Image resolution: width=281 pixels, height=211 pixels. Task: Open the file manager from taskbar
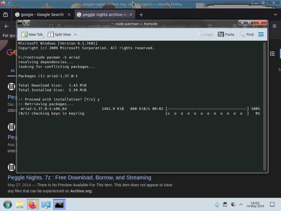(x=20, y=204)
